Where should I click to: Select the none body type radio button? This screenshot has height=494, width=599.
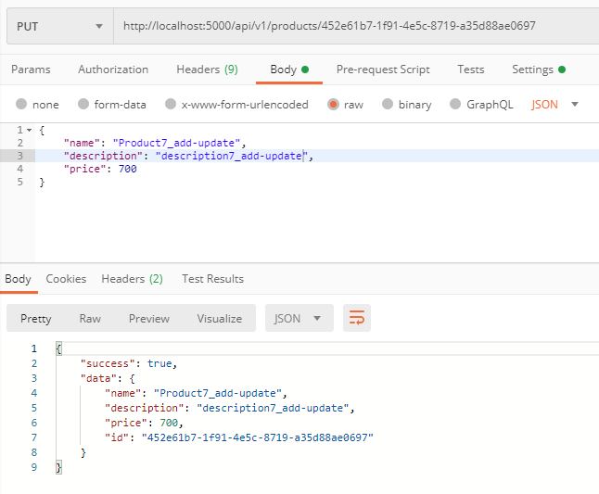(21, 104)
